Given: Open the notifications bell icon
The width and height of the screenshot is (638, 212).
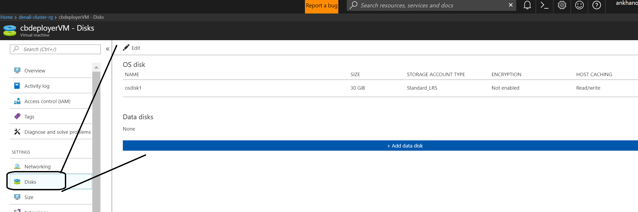Looking at the screenshot, I should point(527,5).
